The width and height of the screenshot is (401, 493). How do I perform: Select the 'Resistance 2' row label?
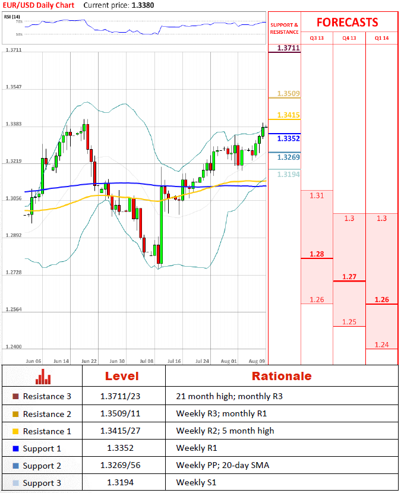pos(47,414)
